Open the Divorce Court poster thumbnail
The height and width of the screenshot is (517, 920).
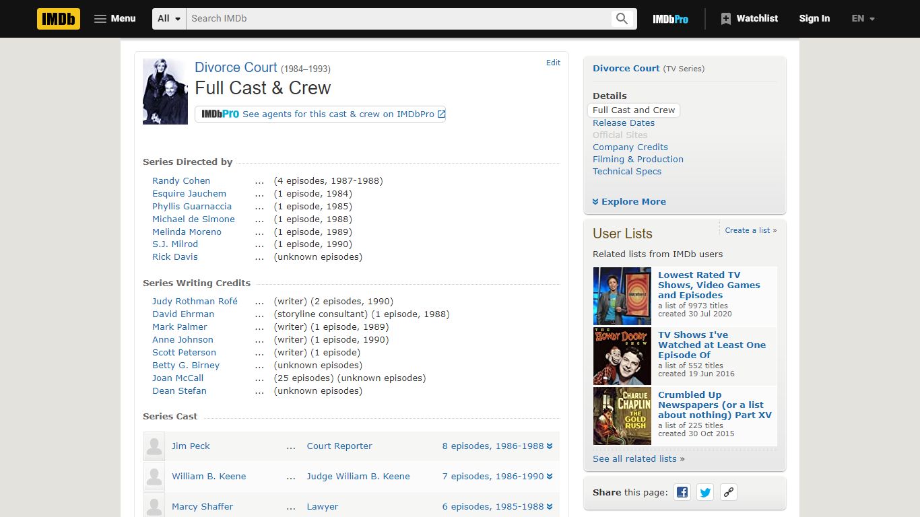(x=165, y=92)
